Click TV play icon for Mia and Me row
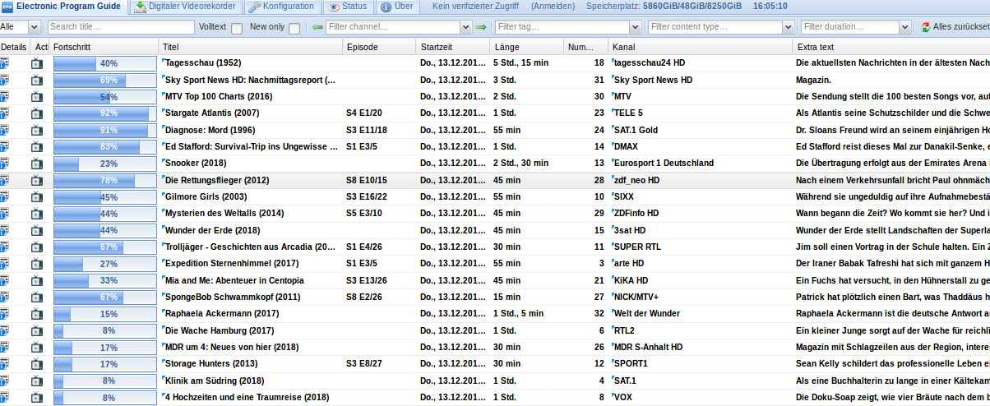Image resolution: width=990 pixels, height=406 pixels. (37, 280)
